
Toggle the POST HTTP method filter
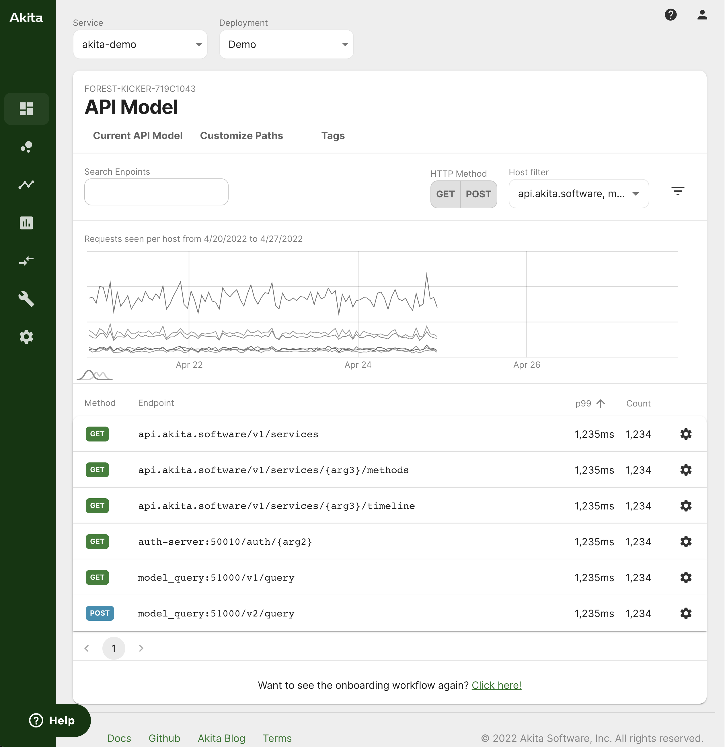click(x=478, y=194)
